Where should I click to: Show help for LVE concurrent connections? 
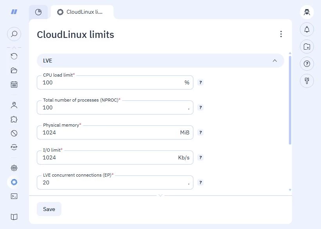click(200, 182)
